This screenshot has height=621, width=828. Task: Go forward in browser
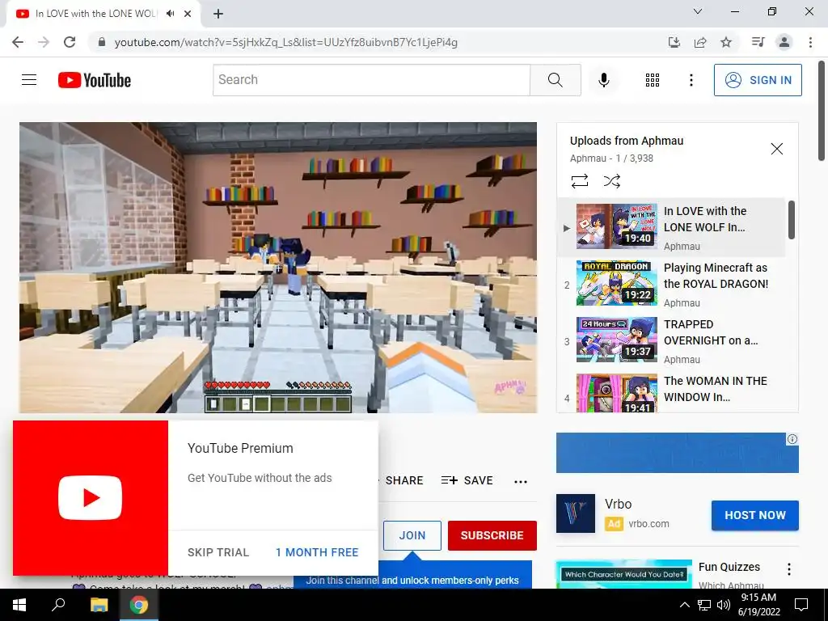click(x=44, y=42)
